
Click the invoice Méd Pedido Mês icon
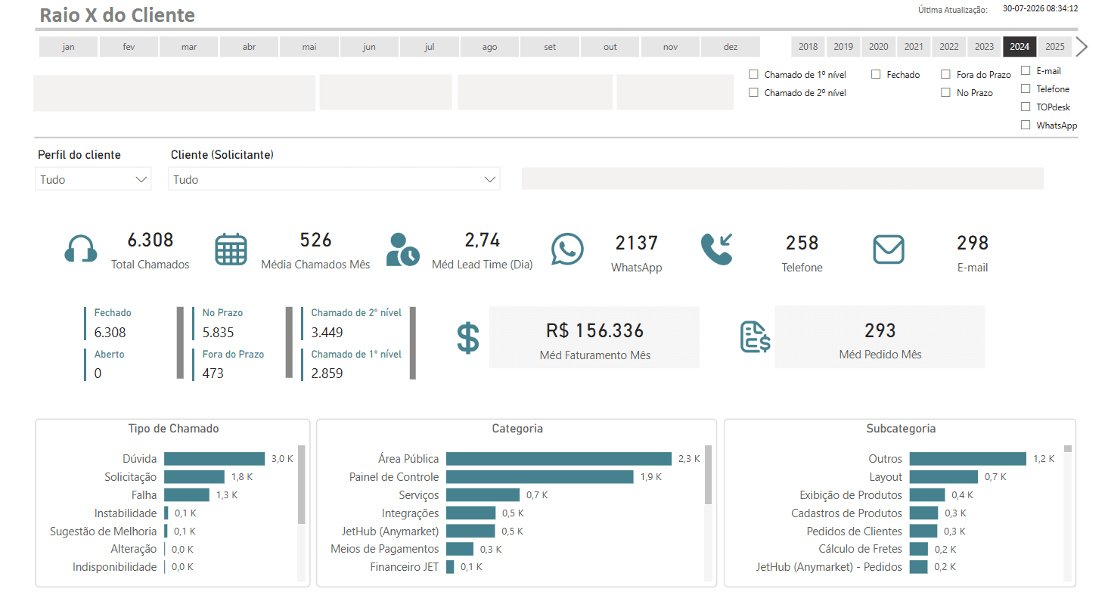pos(755,337)
